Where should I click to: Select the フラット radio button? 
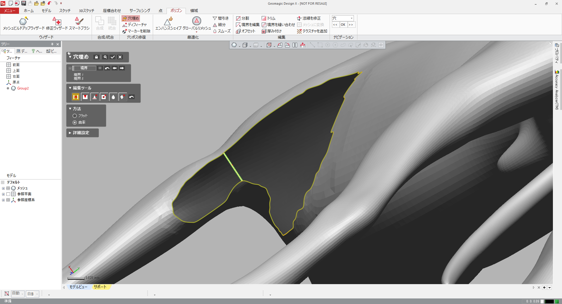coord(75,116)
